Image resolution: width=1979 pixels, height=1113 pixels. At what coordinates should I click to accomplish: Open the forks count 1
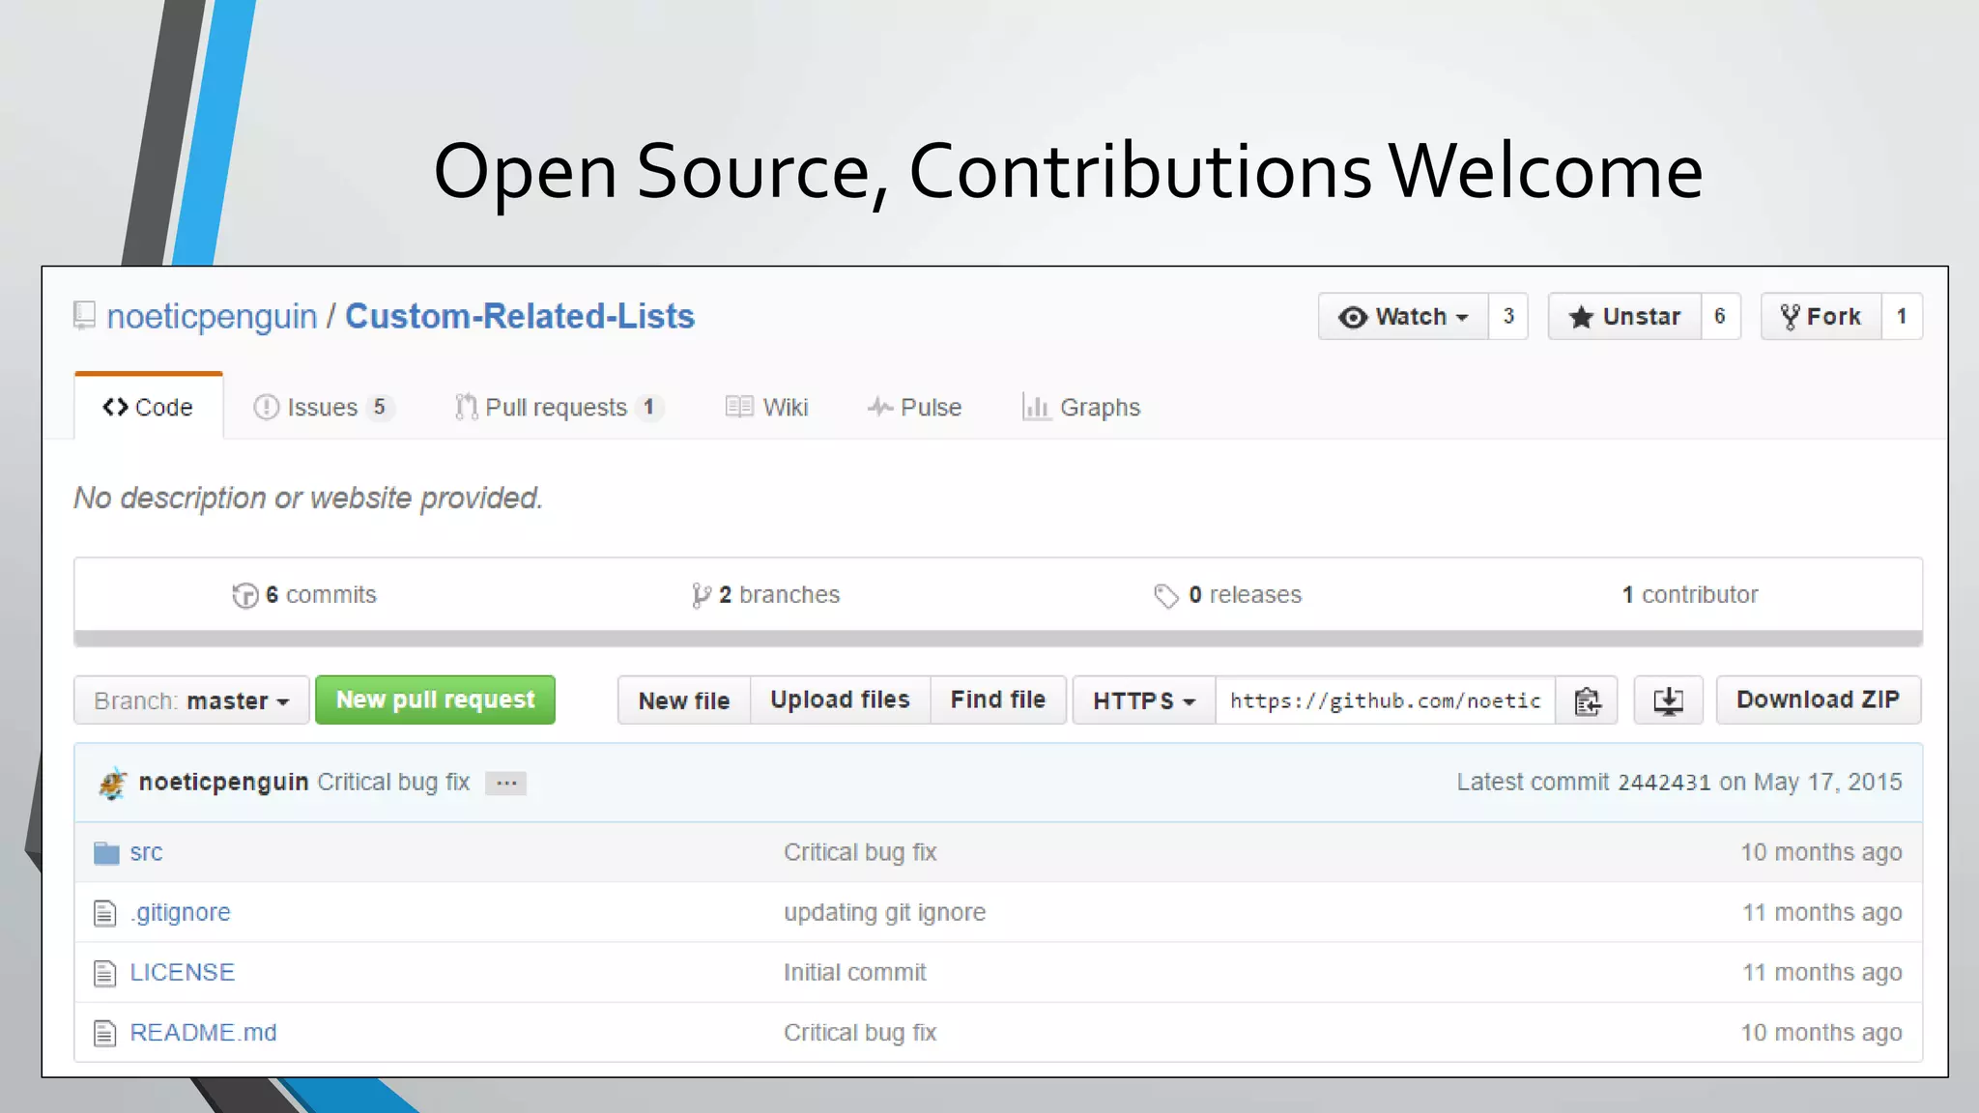pyautogui.click(x=1902, y=317)
